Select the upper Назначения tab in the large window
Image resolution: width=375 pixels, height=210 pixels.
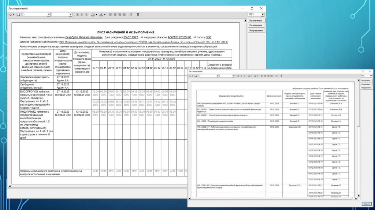[256, 20]
